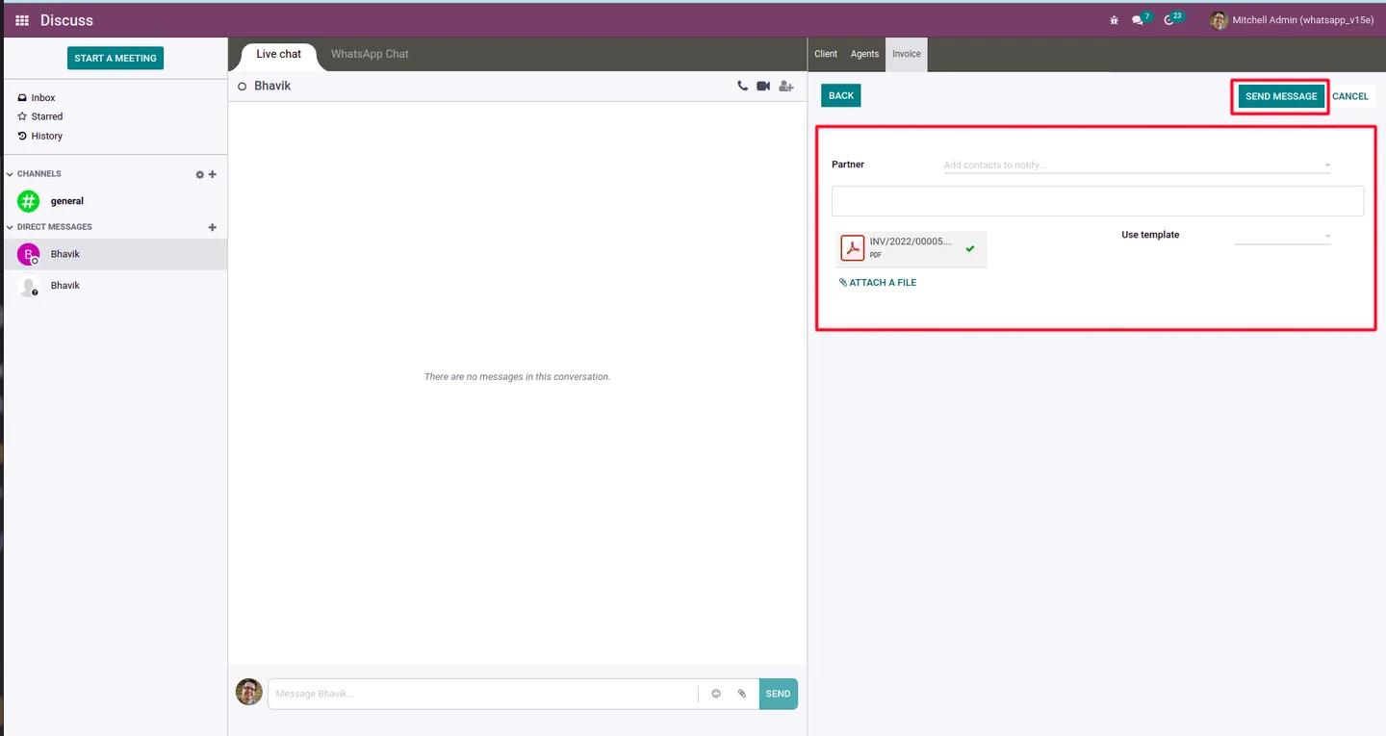Click the status circle beside Bhavik header
The width and height of the screenshot is (1386, 736).
(x=243, y=87)
